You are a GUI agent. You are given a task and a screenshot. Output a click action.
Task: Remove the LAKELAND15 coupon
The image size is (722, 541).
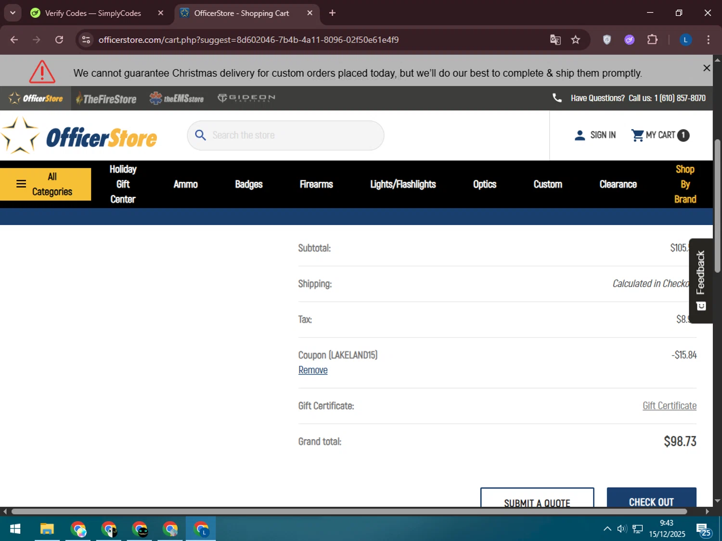point(313,370)
